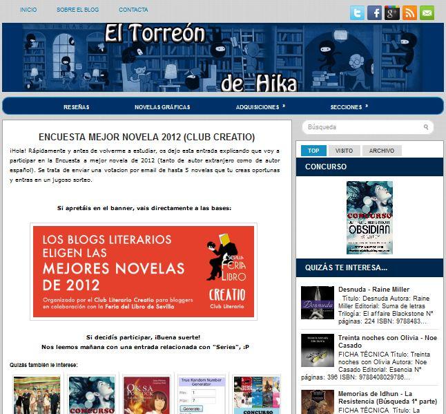Click the CONCURSO sidebar heading
Image resolution: width=446 pixels, height=414 pixels.
point(326,167)
